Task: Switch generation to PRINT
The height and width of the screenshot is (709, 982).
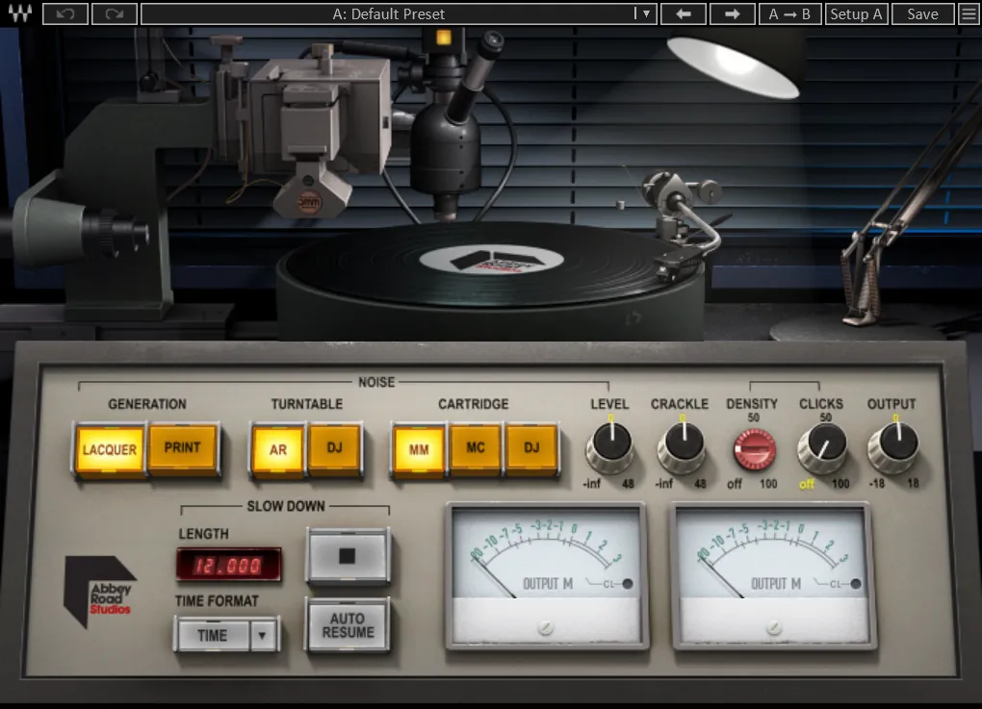Action: [x=183, y=447]
